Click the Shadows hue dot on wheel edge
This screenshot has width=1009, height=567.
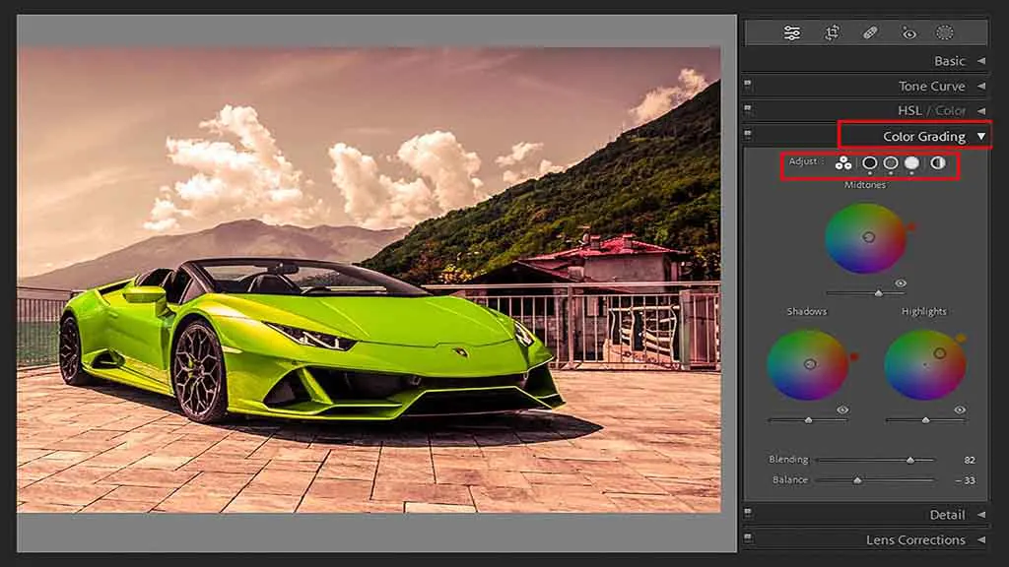[854, 356]
